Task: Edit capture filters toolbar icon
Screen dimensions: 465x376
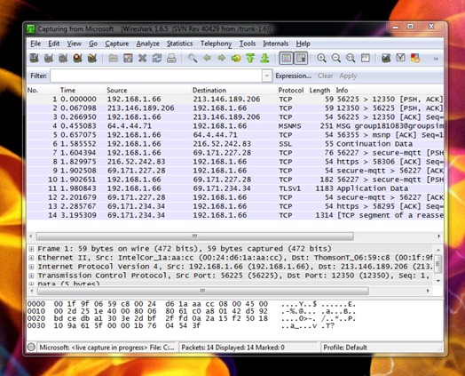Action: click(x=386, y=58)
